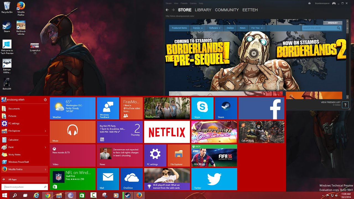This screenshot has height=199, width=354.
Task: Open the Skype tile
Action: (202, 108)
